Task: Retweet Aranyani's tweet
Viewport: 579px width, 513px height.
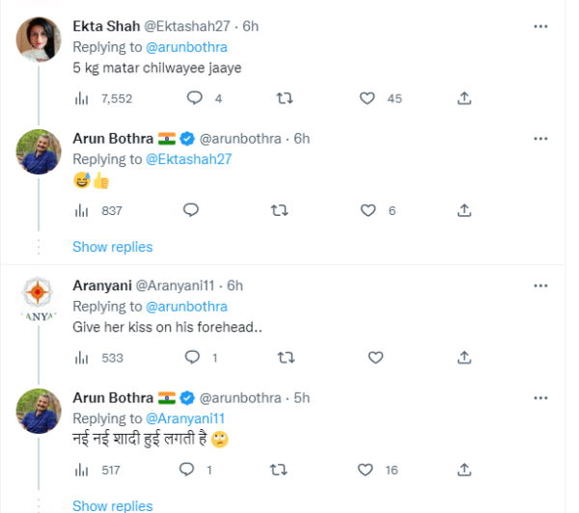Action: [x=285, y=358]
